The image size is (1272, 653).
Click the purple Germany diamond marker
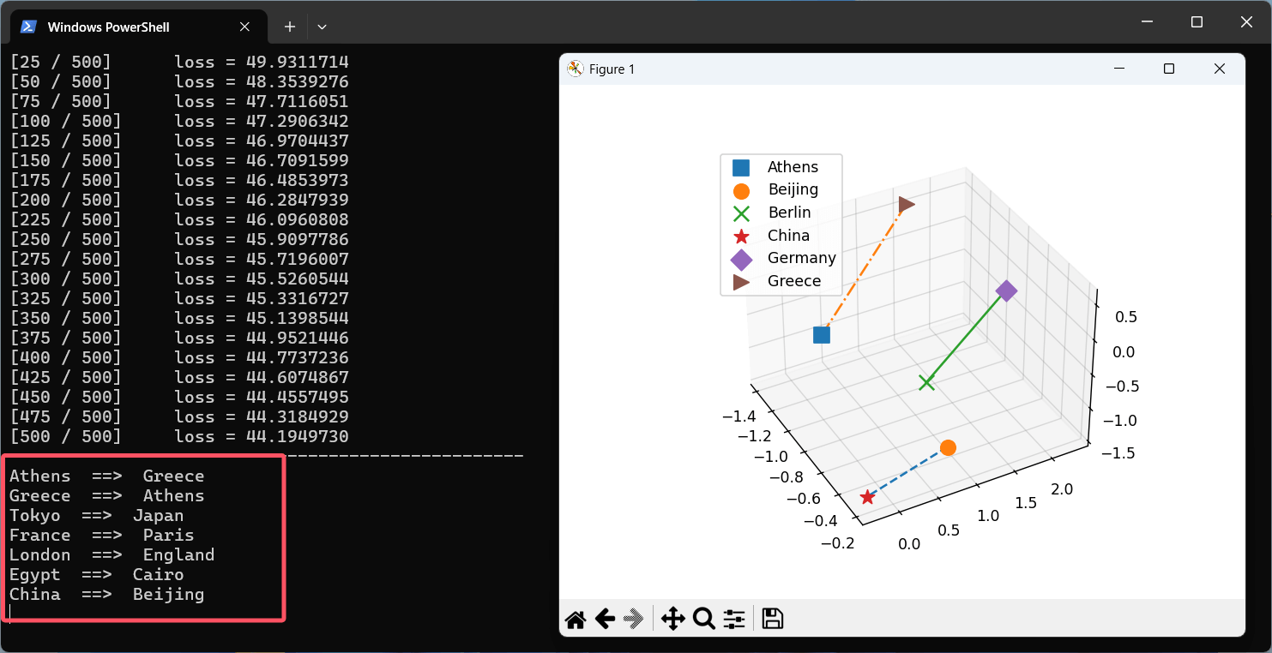click(1007, 291)
